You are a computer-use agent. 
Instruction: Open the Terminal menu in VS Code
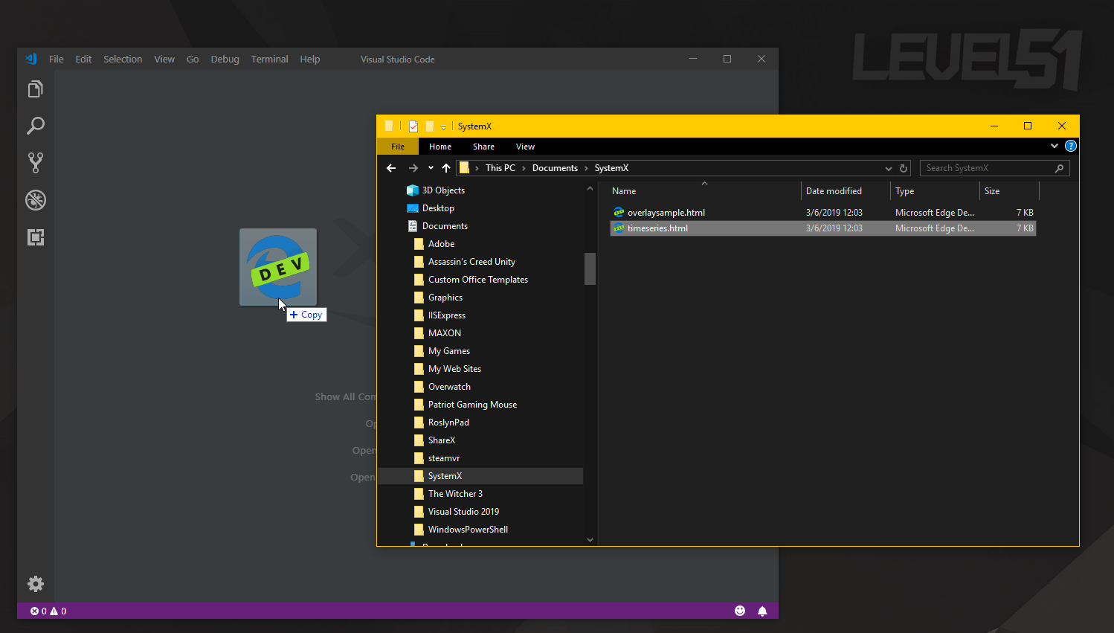(x=269, y=60)
